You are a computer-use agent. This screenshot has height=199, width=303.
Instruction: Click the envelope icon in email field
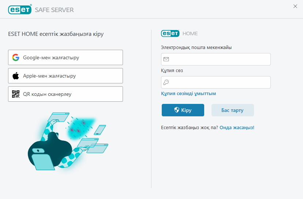(166, 59)
